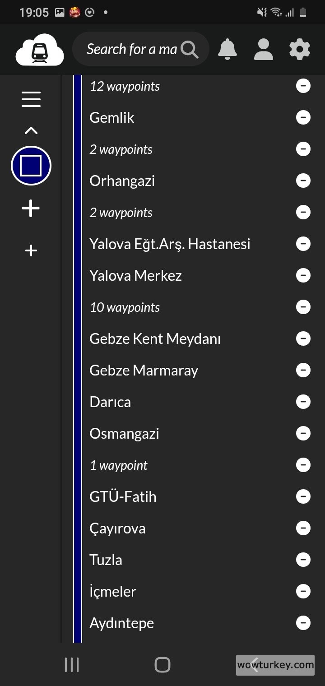Open the notifications bell

(x=227, y=49)
